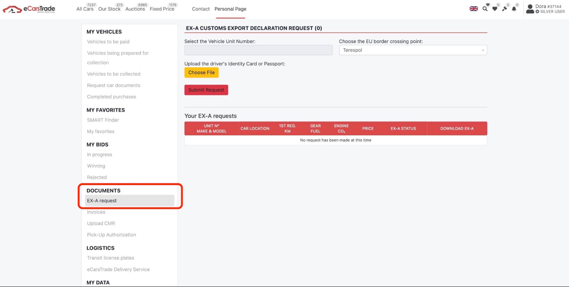Expand the EU border crossing point dropdown

[x=413, y=50]
